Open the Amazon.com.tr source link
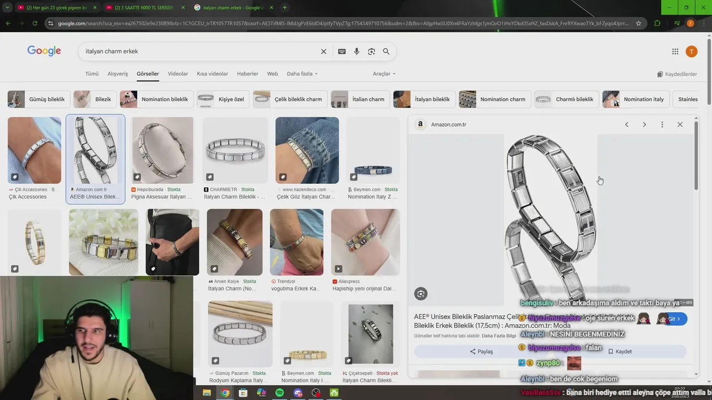Viewport: 712px width, 400px height. pos(448,124)
